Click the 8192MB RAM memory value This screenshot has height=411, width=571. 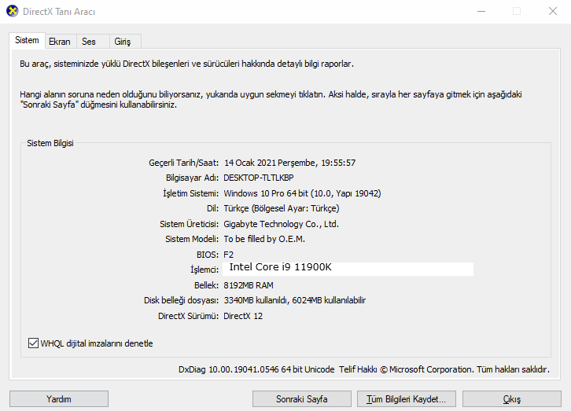[x=249, y=285]
